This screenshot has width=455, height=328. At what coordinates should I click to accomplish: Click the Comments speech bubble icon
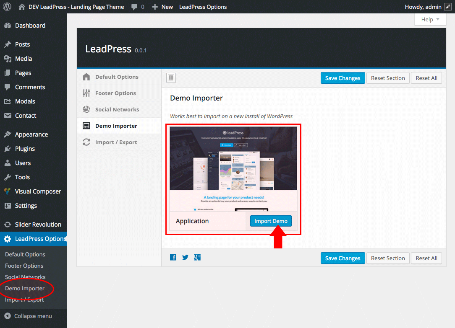click(x=8, y=87)
